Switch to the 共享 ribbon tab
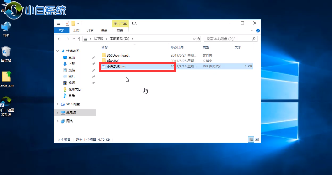The image size is (332, 175). (90, 31)
